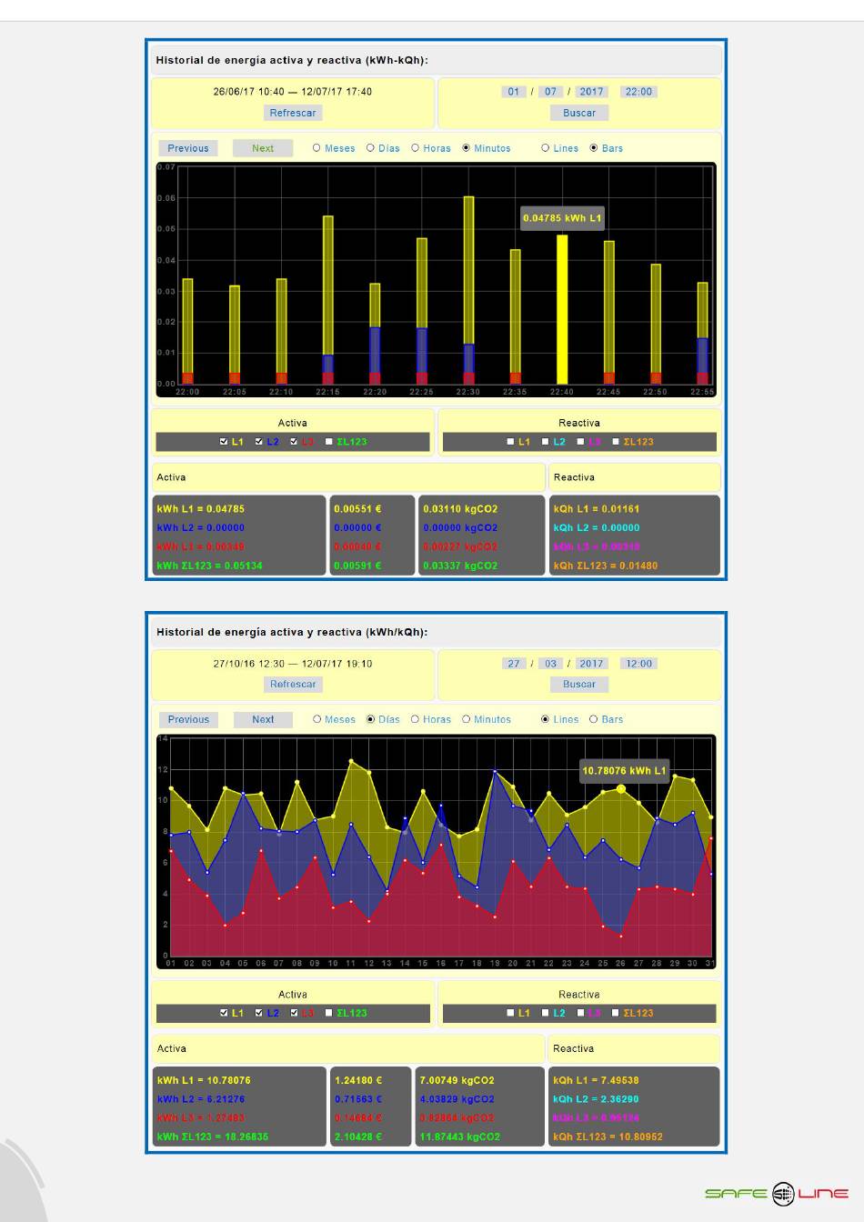Viewport: 864px width, 1222px height.
Task: Click the 0.04785 kWh L1 tooltip
Action: [562, 218]
